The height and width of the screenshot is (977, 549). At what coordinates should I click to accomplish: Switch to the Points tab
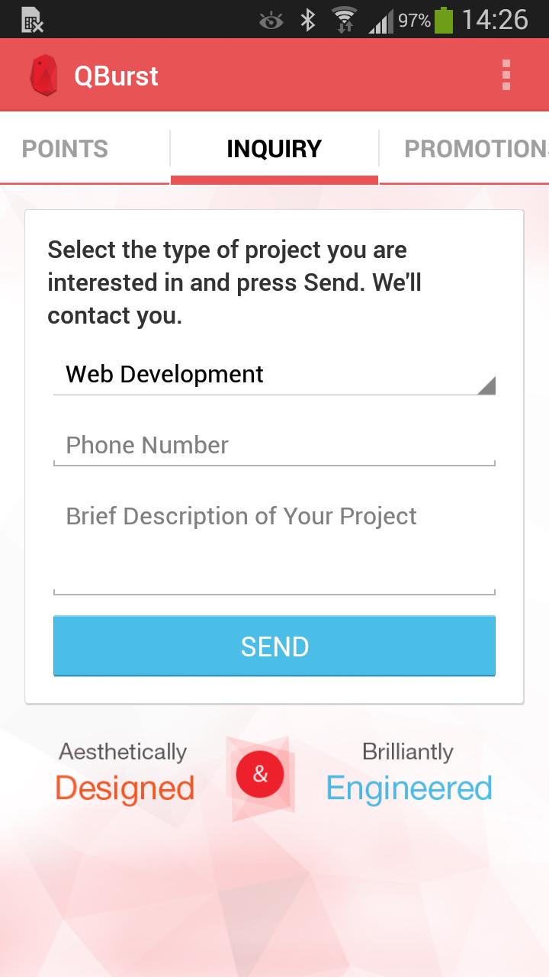pos(65,149)
